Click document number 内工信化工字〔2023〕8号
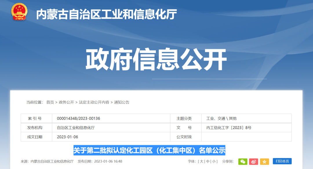Viewport: 313px width, 169px height. [x=229, y=128]
